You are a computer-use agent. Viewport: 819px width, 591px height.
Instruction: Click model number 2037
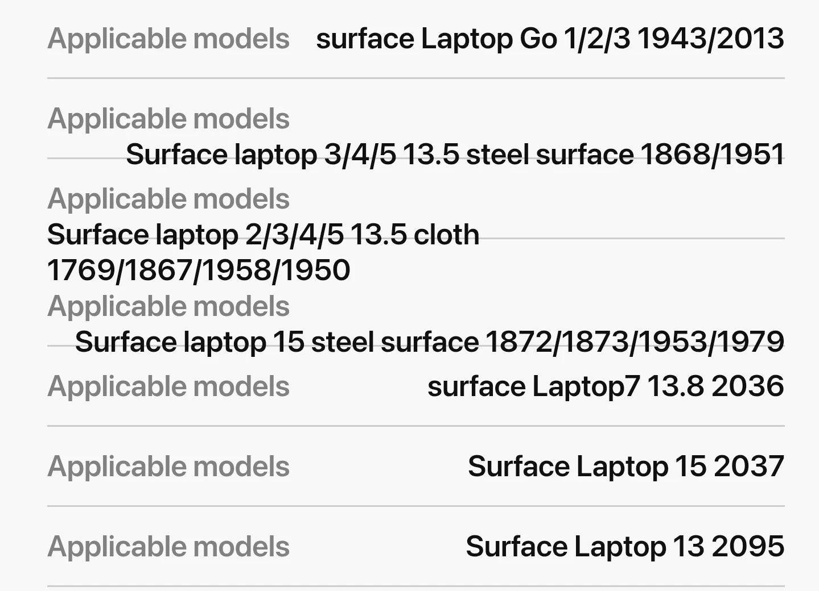point(749,467)
